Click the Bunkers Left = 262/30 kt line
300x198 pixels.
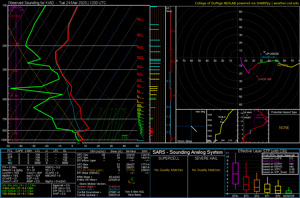coord(98,189)
